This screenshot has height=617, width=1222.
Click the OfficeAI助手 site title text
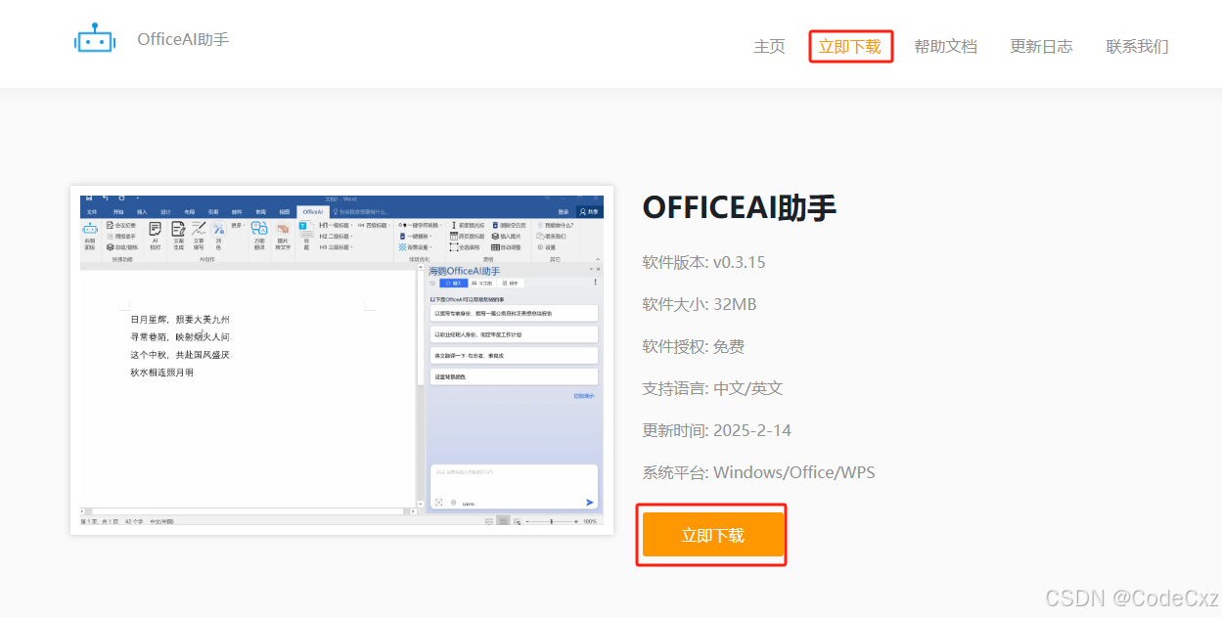pos(183,40)
